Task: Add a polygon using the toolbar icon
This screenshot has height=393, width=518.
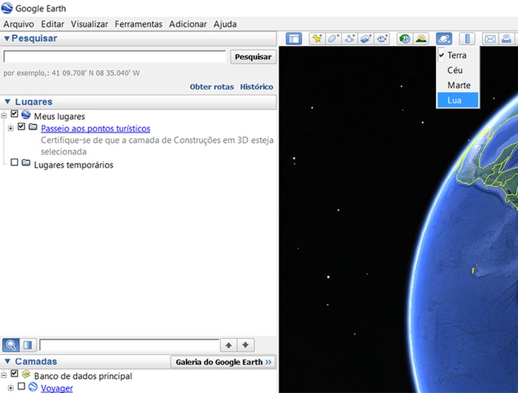Action: (333, 39)
